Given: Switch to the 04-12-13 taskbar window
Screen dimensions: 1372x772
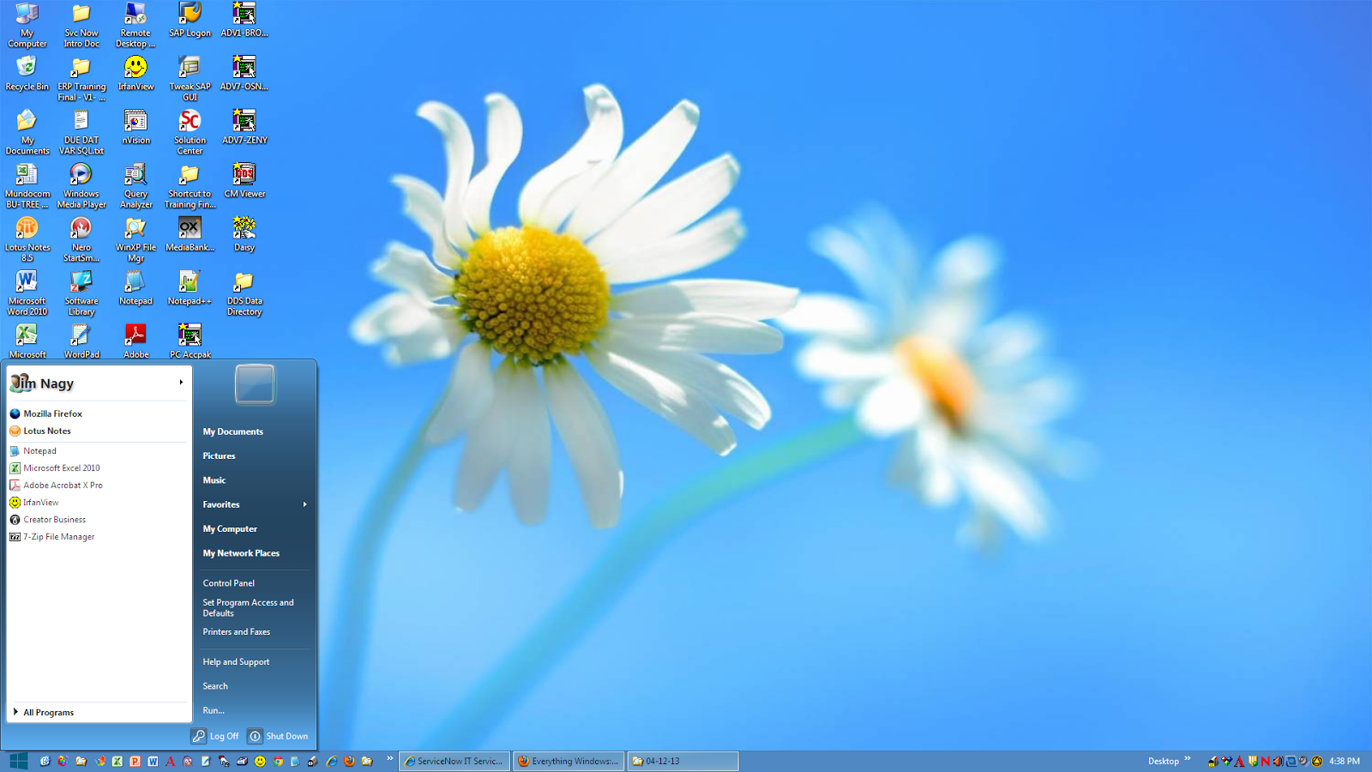Looking at the screenshot, I should click(682, 761).
